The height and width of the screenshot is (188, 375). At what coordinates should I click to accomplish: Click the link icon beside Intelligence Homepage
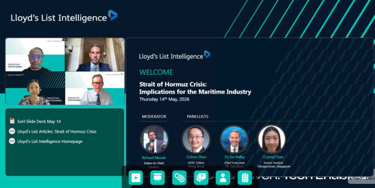tap(12, 141)
